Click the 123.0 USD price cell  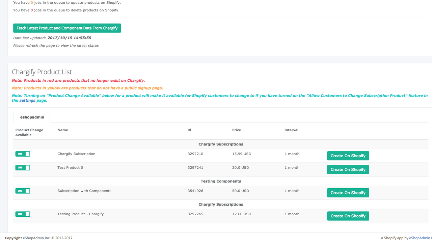[x=242, y=214]
